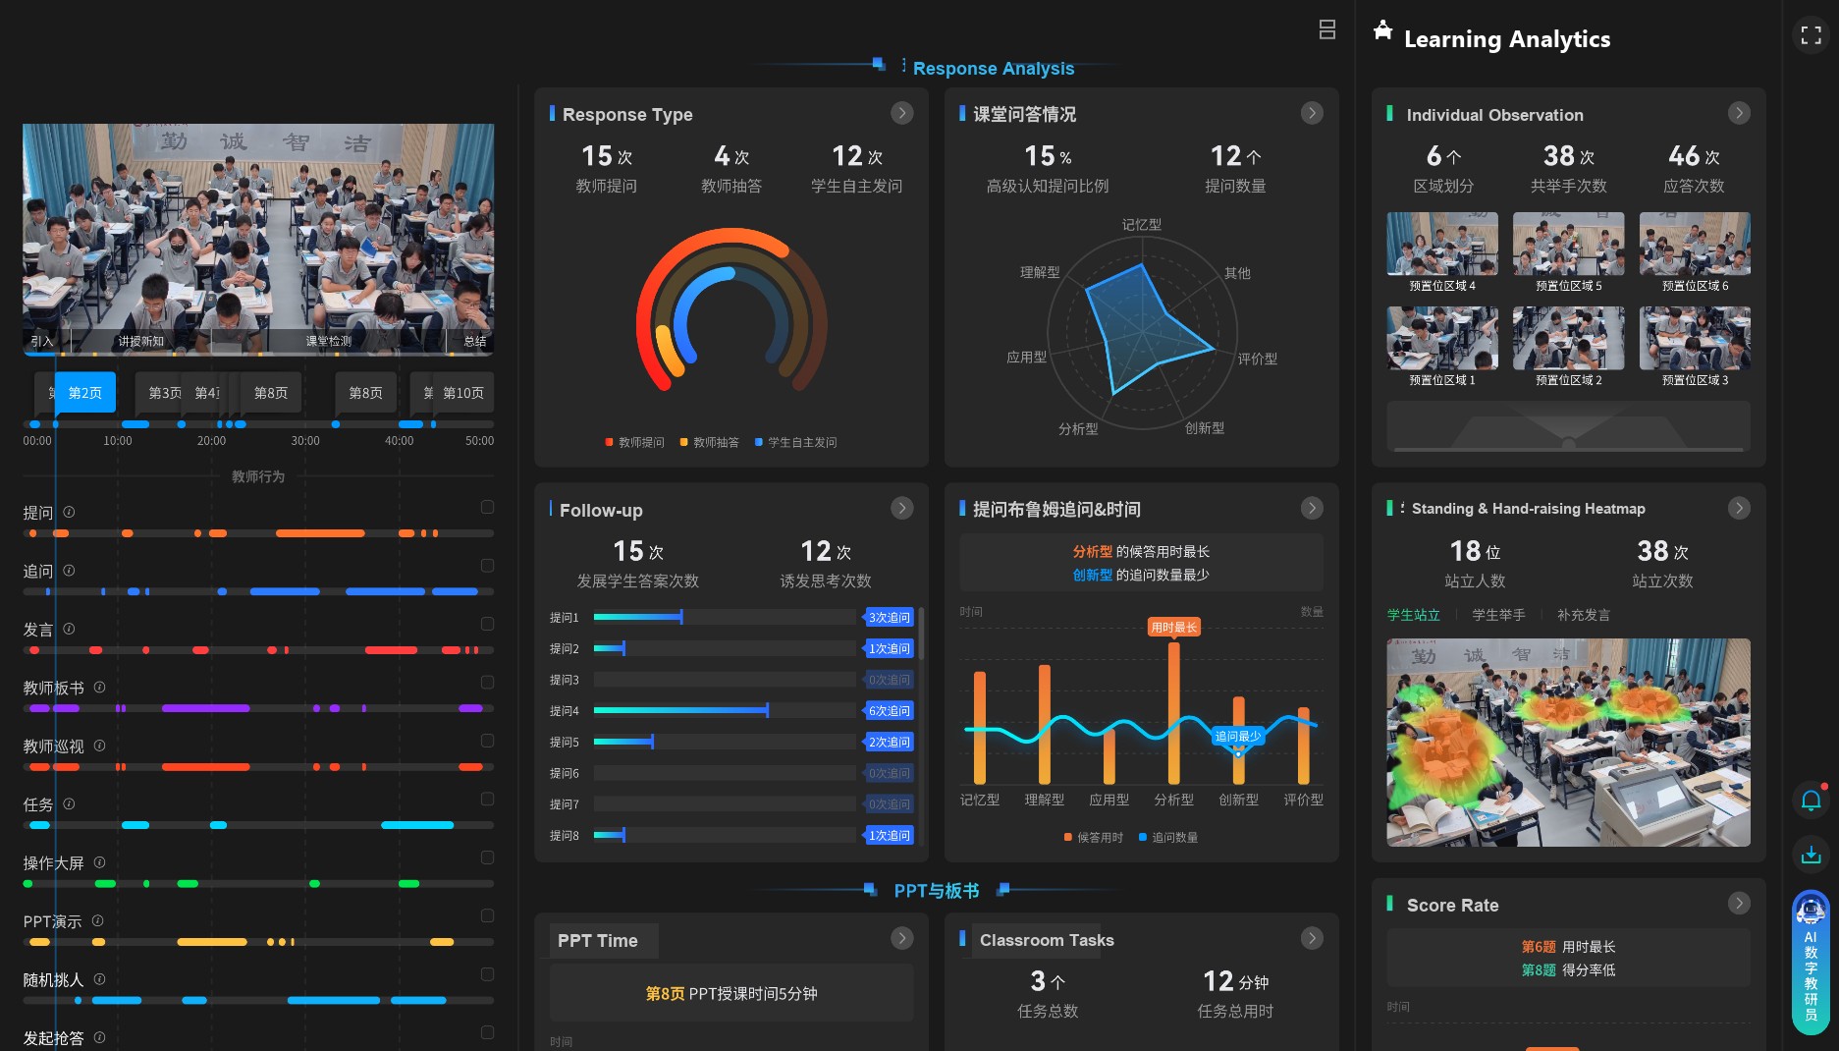The width and height of the screenshot is (1839, 1051).
Task: Select the first 第8页 slide tab
Action: [270, 393]
